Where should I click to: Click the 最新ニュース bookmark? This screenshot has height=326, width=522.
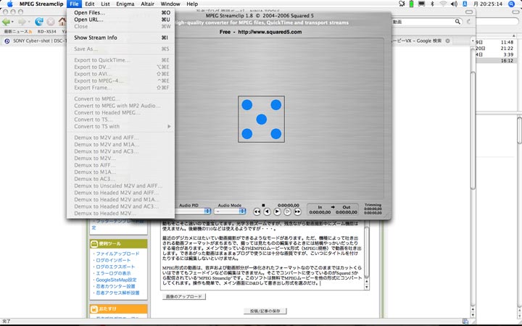coord(18,32)
